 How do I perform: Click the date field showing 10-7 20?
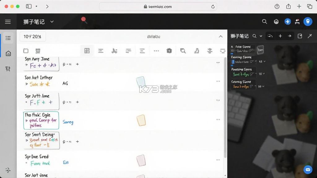tap(33, 36)
